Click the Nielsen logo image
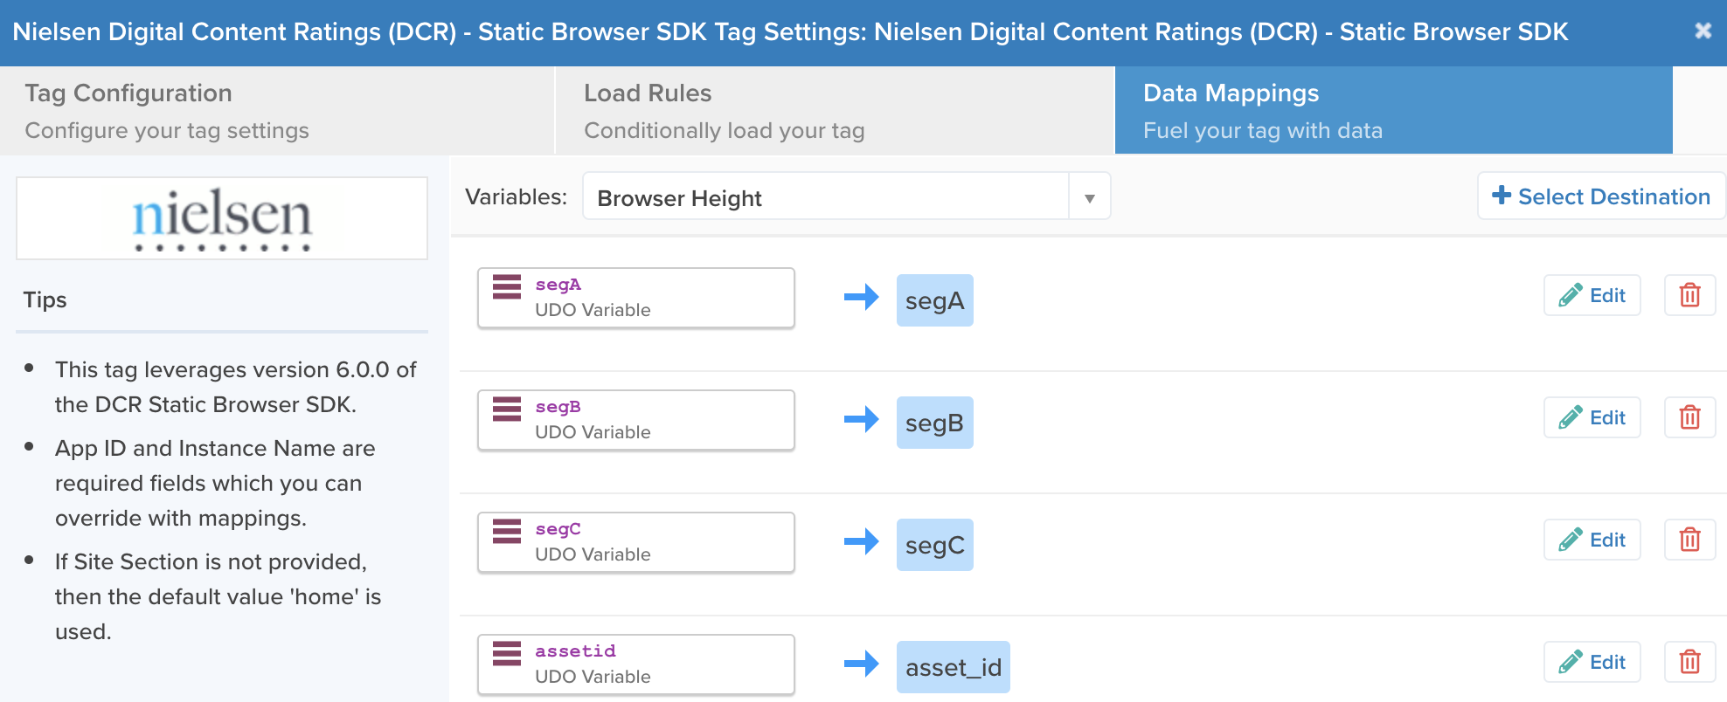The width and height of the screenshot is (1727, 702). (222, 218)
